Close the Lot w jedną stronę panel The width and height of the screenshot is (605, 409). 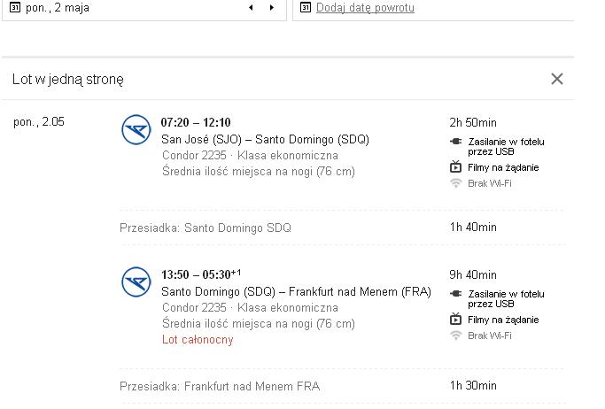tap(557, 79)
